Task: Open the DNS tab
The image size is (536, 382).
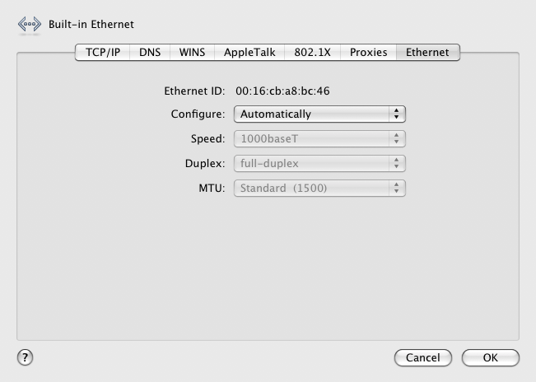Action: (x=150, y=52)
